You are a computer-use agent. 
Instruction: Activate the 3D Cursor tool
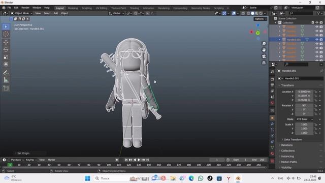pyautogui.click(x=6, y=34)
